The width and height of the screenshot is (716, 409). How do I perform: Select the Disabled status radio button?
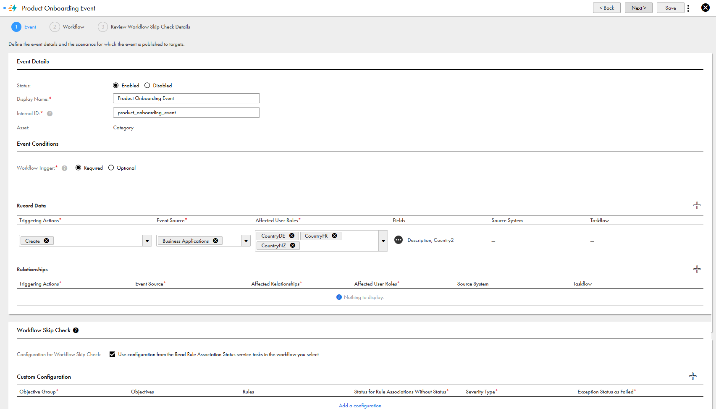tap(147, 85)
